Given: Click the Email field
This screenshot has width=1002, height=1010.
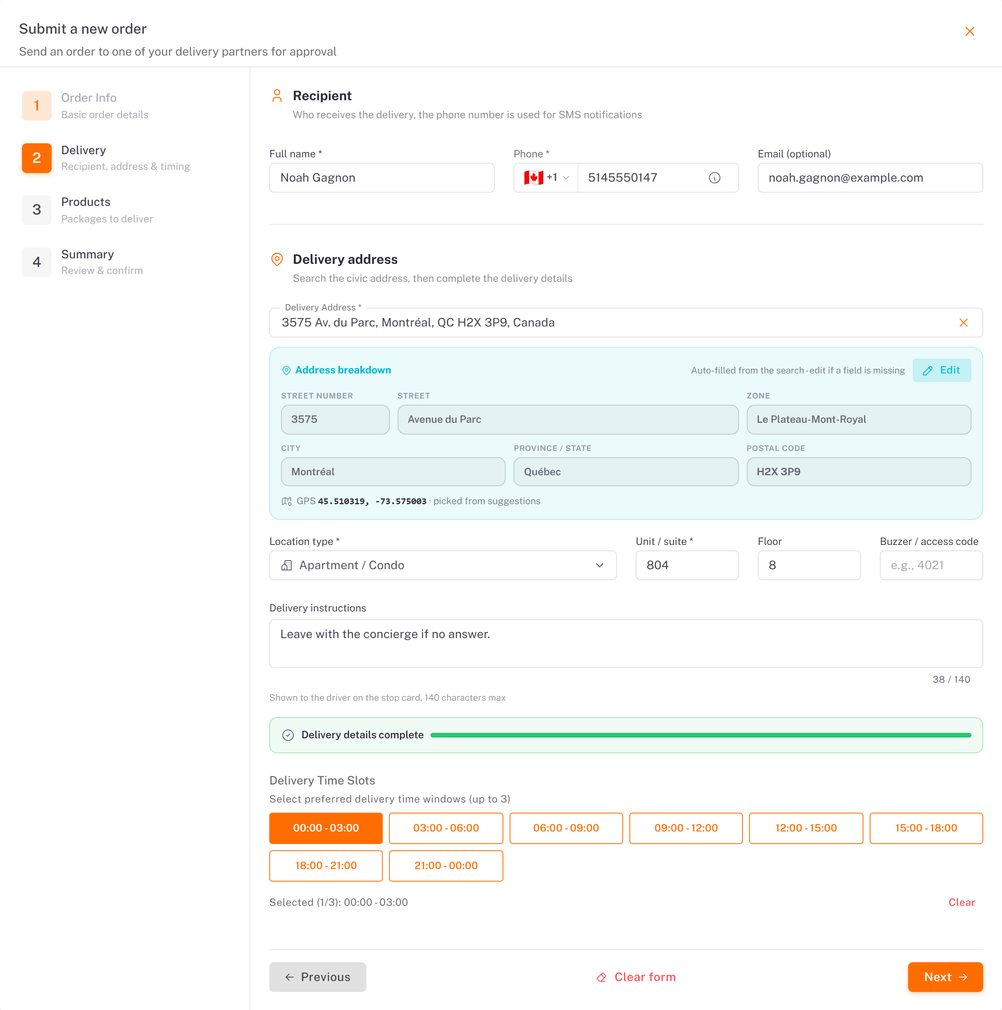Looking at the screenshot, I should (870, 178).
